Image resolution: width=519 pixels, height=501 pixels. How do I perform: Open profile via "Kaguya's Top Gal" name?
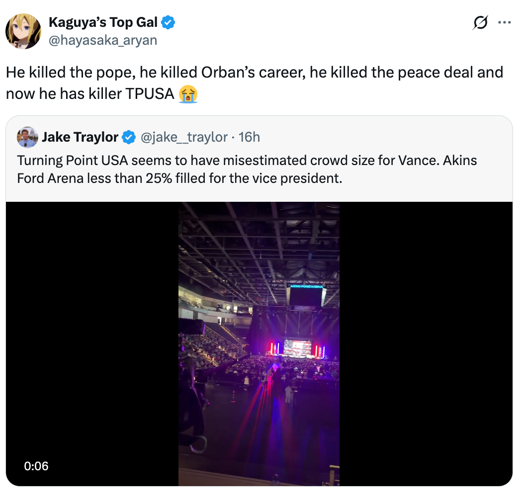[x=103, y=22]
